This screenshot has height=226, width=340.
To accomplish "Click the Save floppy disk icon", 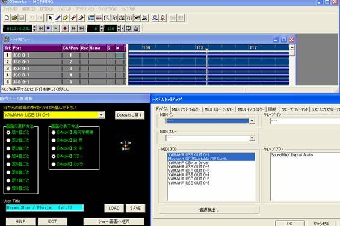I will (22, 18).
